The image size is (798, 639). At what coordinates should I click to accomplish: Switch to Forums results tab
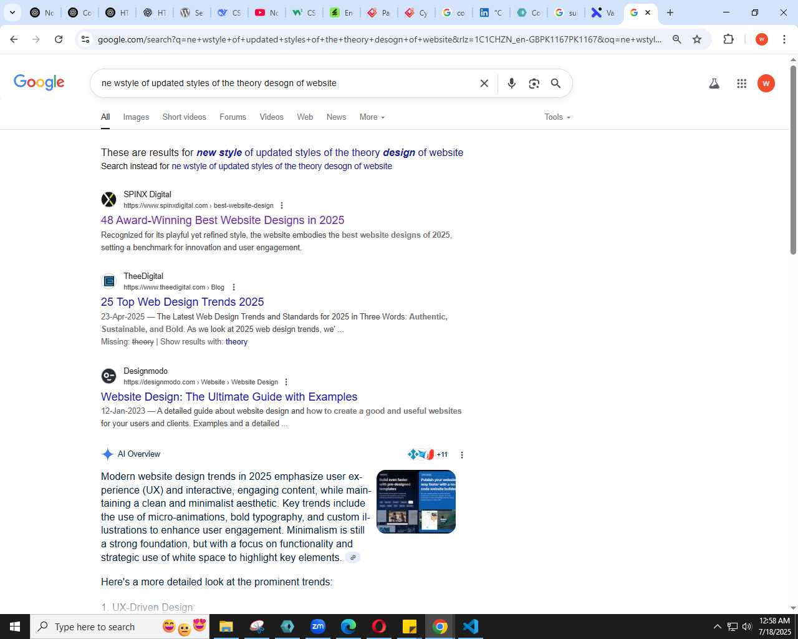click(233, 117)
